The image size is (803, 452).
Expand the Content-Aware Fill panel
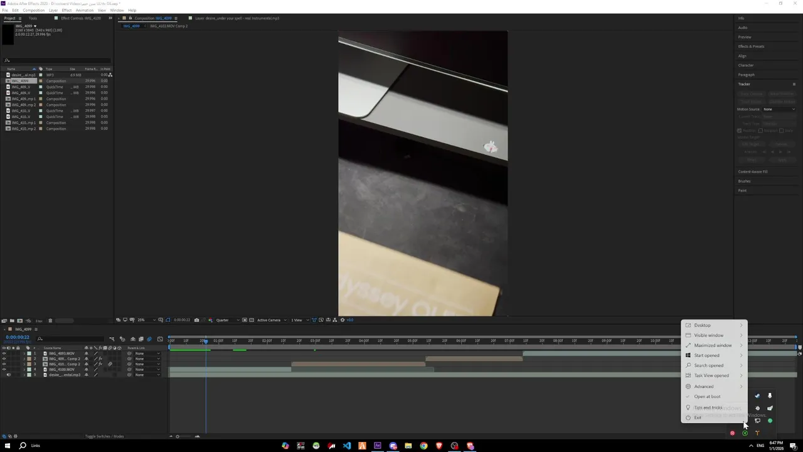[x=753, y=171]
